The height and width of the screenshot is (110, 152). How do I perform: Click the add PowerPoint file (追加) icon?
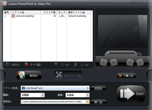coord(22,75)
